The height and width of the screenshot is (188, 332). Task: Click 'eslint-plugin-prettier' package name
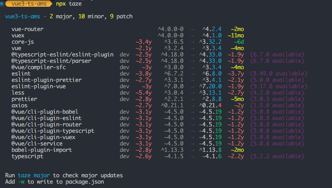(47, 80)
